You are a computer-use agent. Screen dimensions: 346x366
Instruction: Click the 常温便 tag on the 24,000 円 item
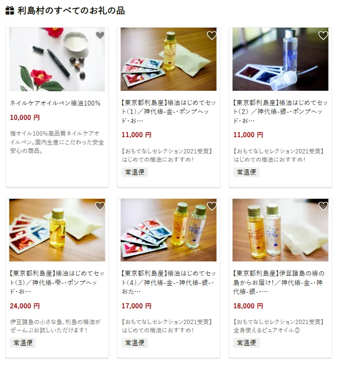pos(23,343)
